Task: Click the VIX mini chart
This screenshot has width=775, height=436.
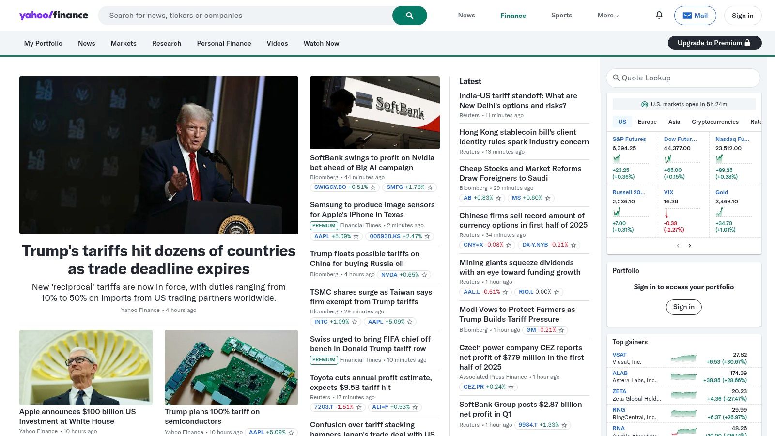Action: 682,212
